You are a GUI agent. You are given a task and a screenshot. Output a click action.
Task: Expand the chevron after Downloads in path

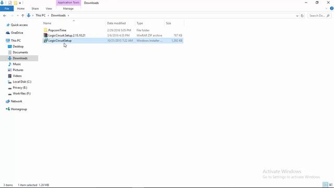tap(68, 15)
